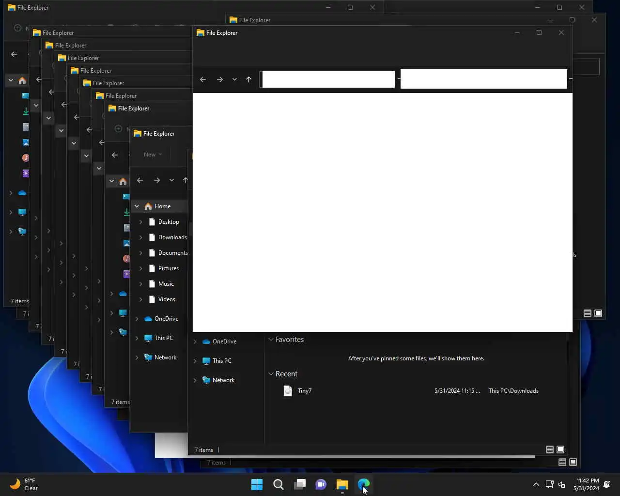
Task: Click the 'This PC\Downloads' location text
Action: pyautogui.click(x=513, y=391)
